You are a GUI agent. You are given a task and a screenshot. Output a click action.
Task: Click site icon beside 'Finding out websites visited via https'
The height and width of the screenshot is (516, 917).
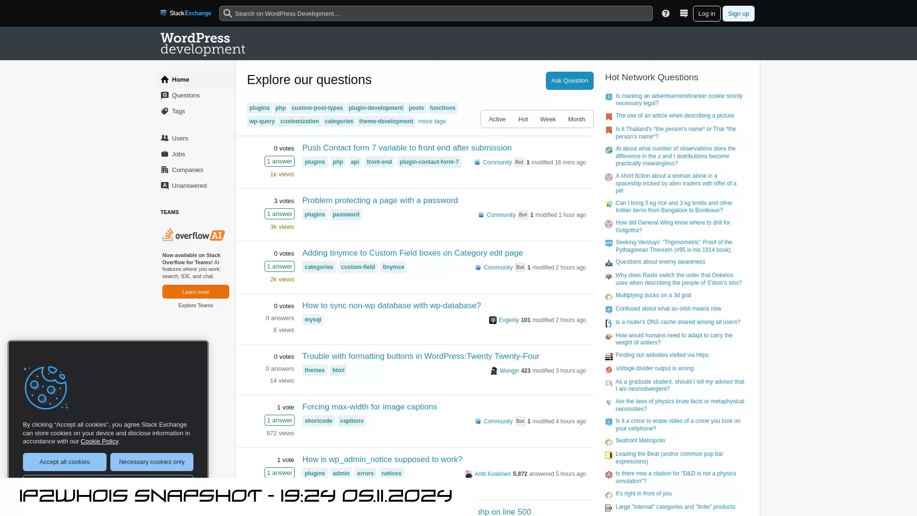[x=609, y=356]
